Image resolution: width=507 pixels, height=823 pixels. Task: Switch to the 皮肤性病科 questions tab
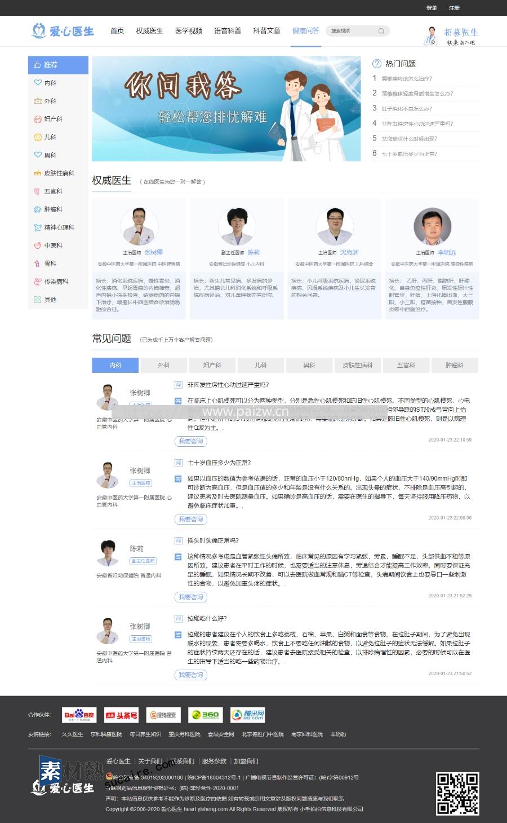click(x=358, y=366)
